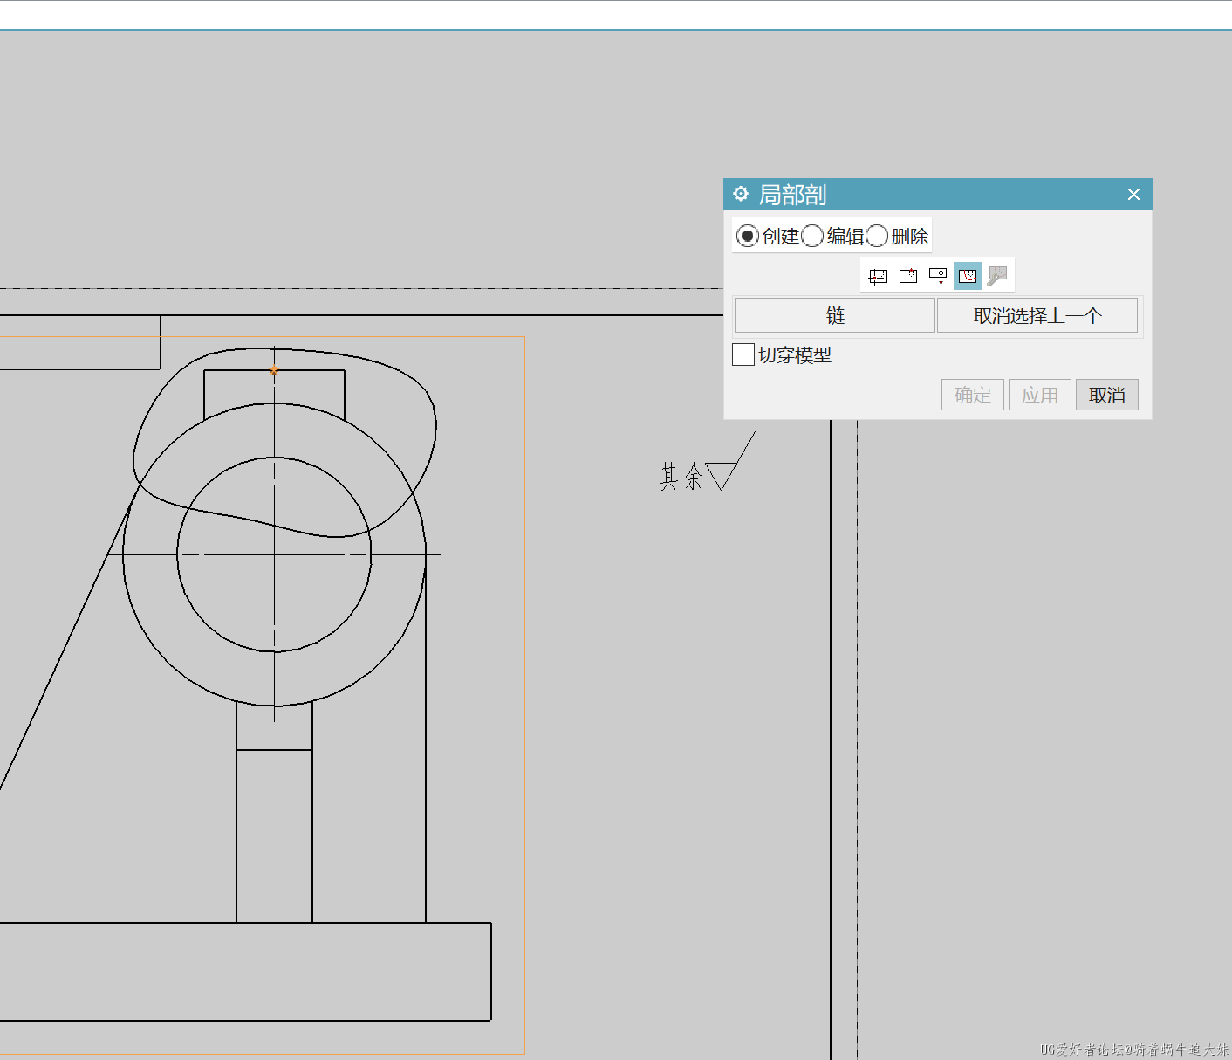The height and width of the screenshot is (1060, 1232).
Task: Click the 其余 surface finish annotation
Action: click(x=708, y=463)
